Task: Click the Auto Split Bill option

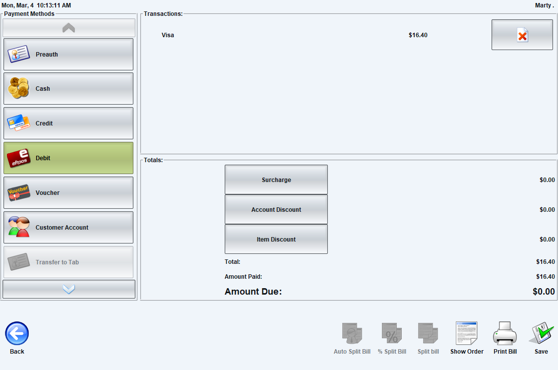Action: [x=352, y=338]
